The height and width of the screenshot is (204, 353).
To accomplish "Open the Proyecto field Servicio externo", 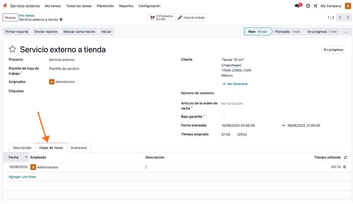I will pos(61,60).
